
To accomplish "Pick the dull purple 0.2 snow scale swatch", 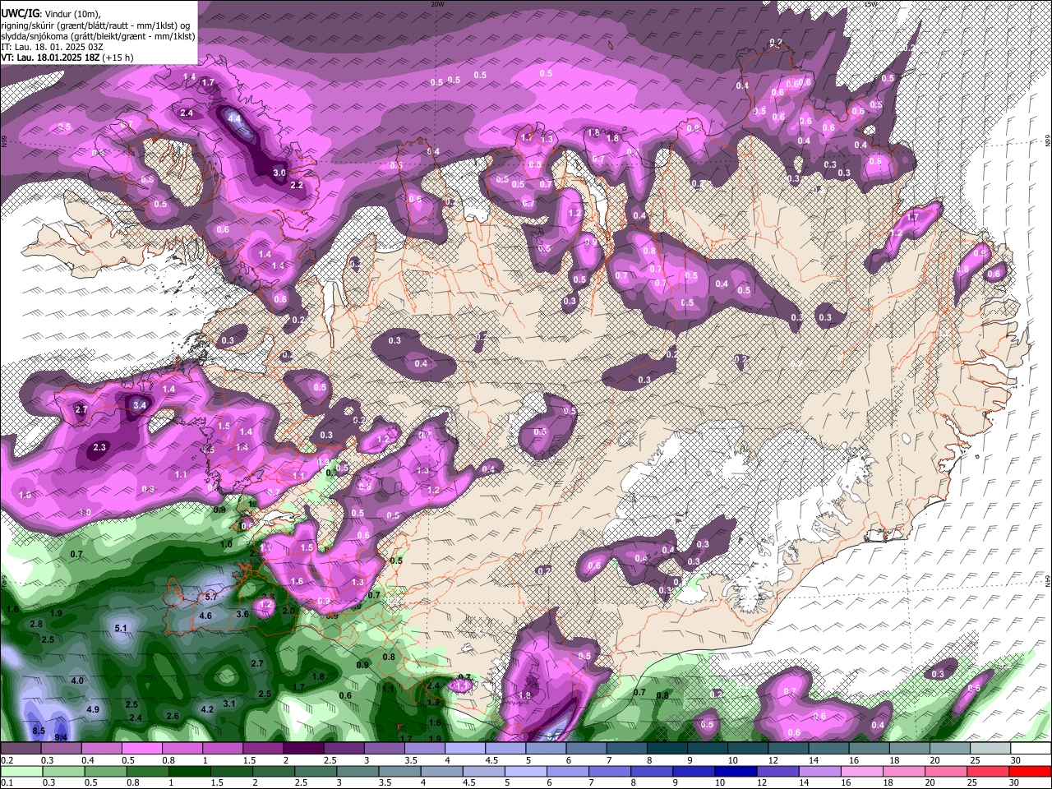I will (x=20, y=749).
